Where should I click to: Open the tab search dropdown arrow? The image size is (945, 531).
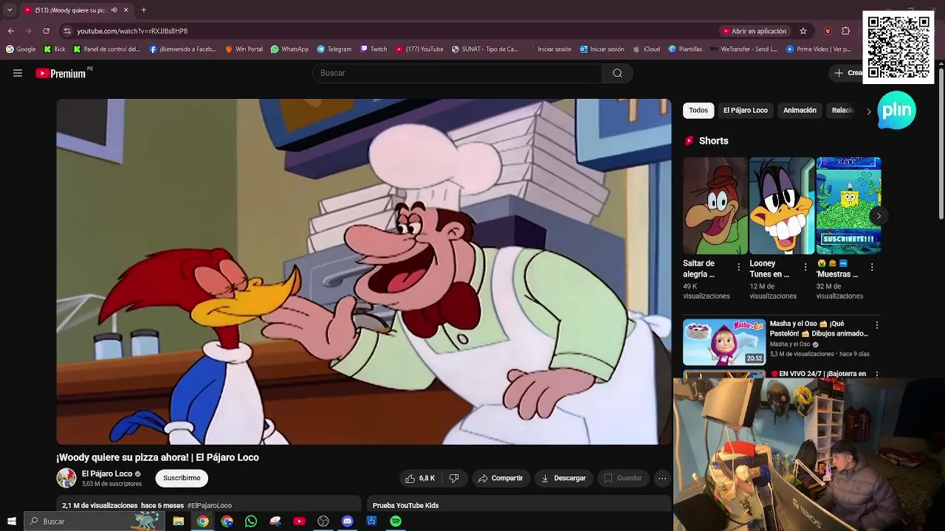click(10, 10)
